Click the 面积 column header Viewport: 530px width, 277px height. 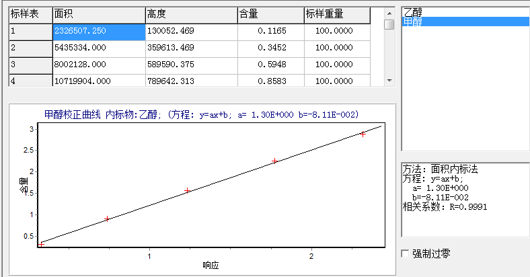(x=98, y=14)
